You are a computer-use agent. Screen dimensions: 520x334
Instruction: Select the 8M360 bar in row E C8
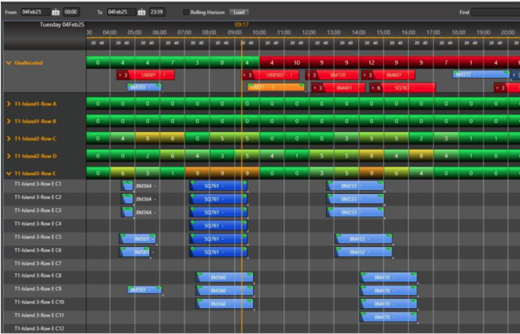click(x=224, y=277)
